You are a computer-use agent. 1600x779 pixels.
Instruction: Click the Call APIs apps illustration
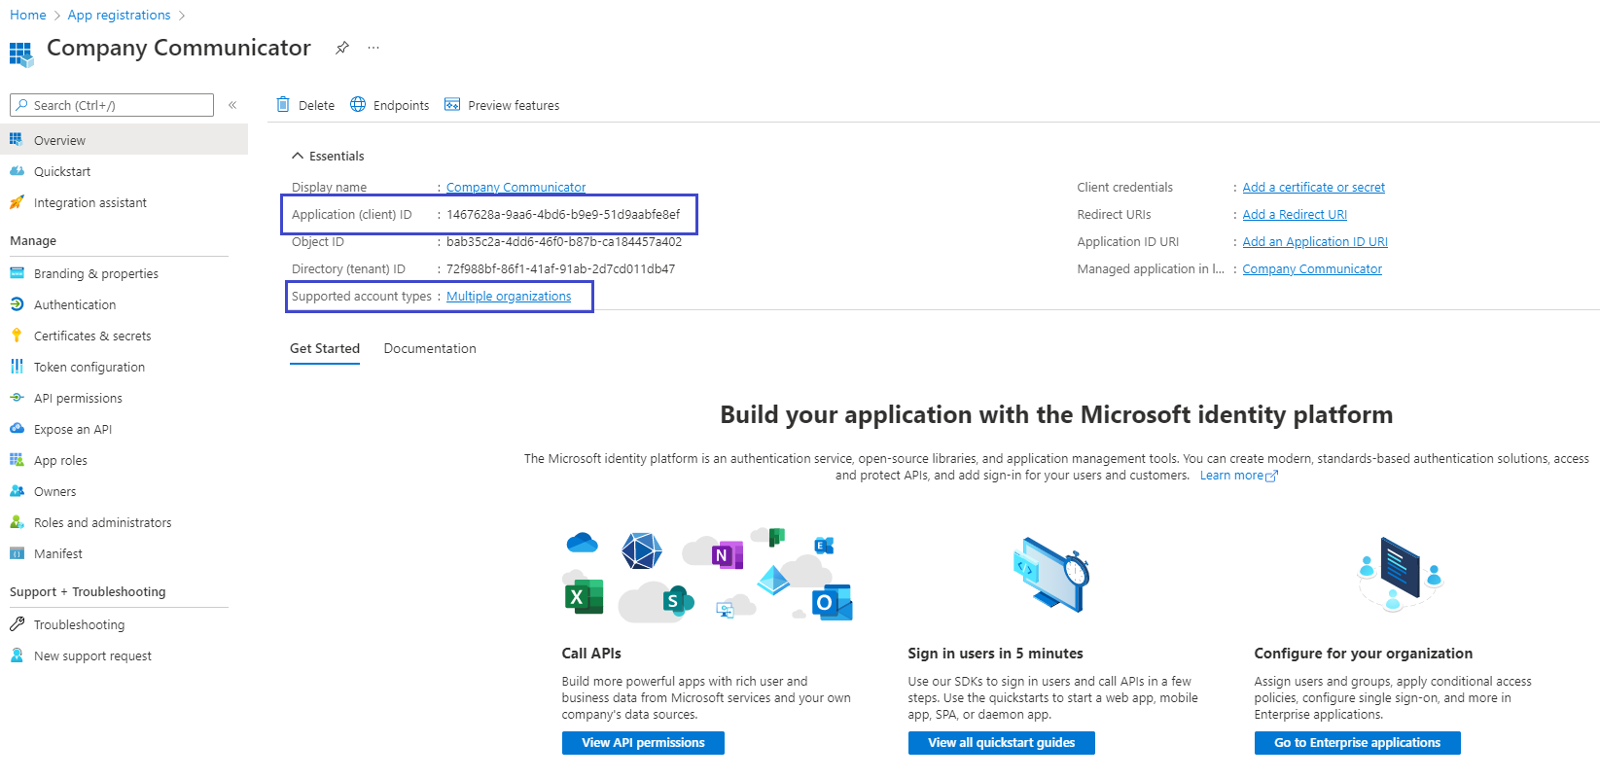point(708,576)
